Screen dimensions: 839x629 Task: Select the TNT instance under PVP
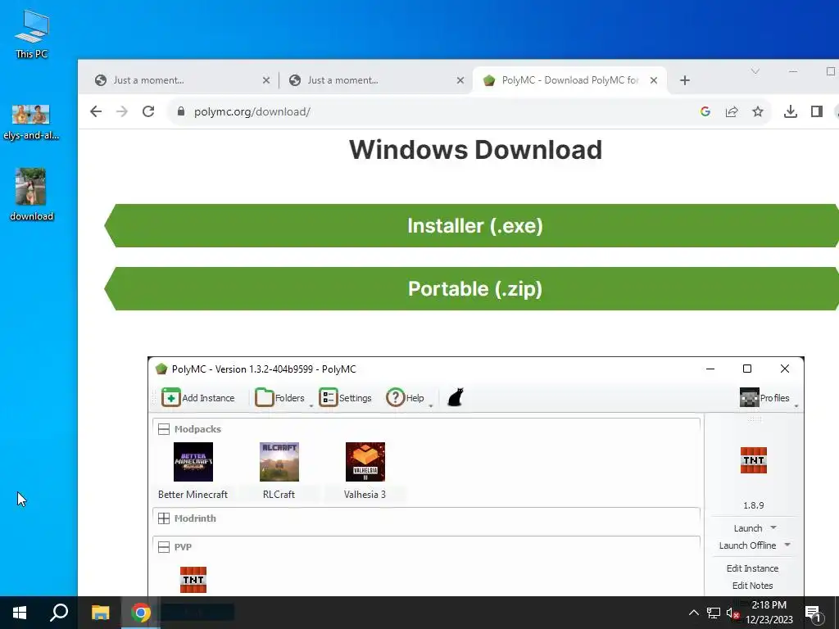(193, 580)
